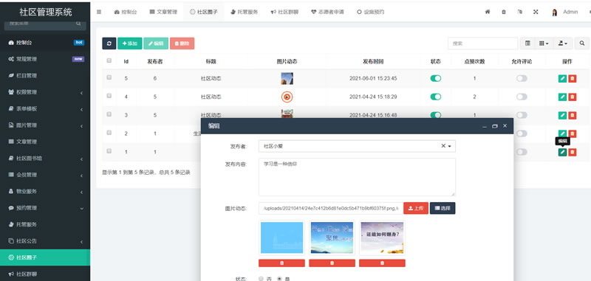Screen dimensions: 591x281
Task: Click the refresh table button
Action: [109, 44]
